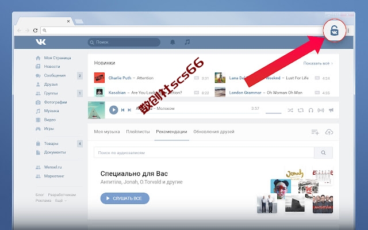Open the Chrome three-dot menu
Image resolution: width=368 pixels, height=230 pixels.
348,30
